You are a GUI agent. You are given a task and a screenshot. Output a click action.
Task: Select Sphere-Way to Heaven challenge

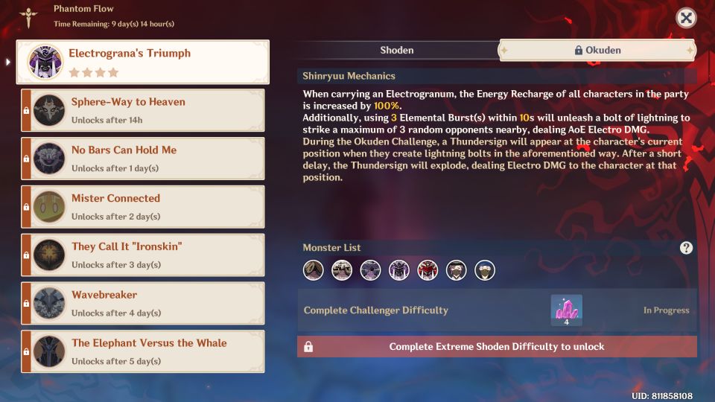point(143,110)
